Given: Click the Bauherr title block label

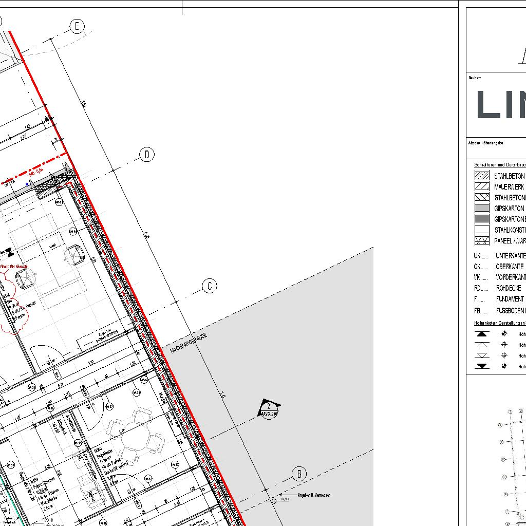Looking at the screenshot, I should (x=474, y=78).
